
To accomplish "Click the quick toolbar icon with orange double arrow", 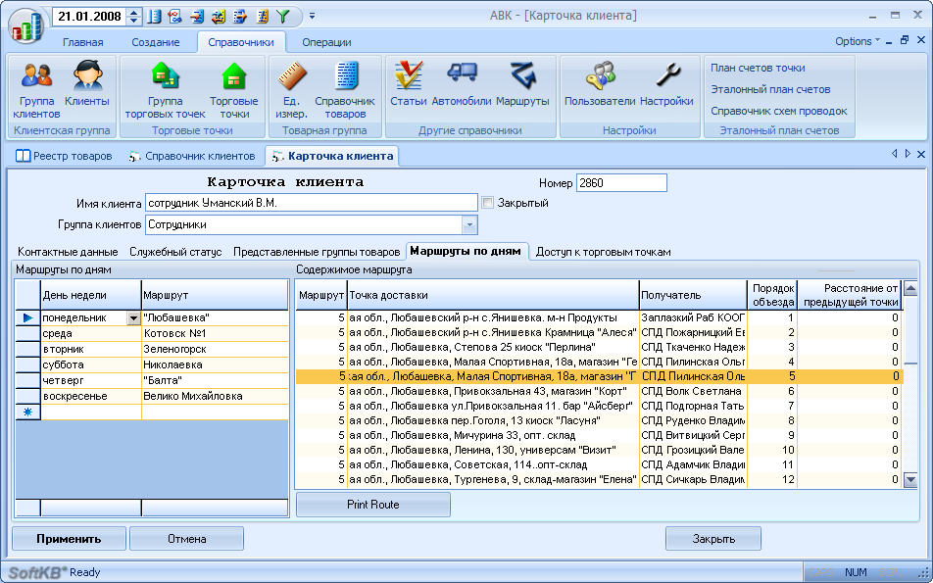I will [219, 17].
